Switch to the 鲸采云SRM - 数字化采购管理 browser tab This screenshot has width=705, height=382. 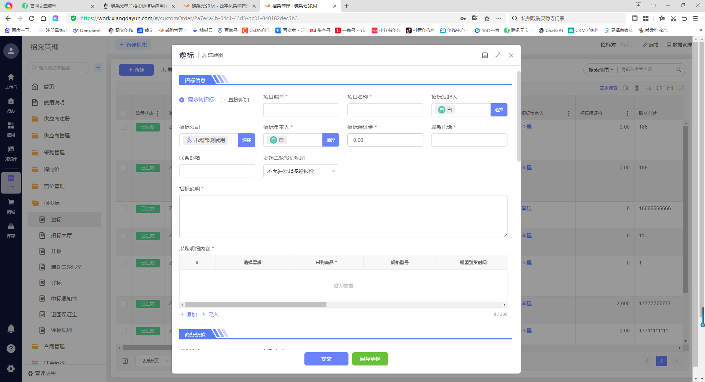219,6
